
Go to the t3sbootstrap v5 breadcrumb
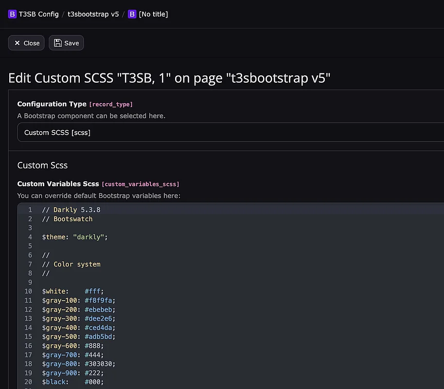[x=93, y=14]
